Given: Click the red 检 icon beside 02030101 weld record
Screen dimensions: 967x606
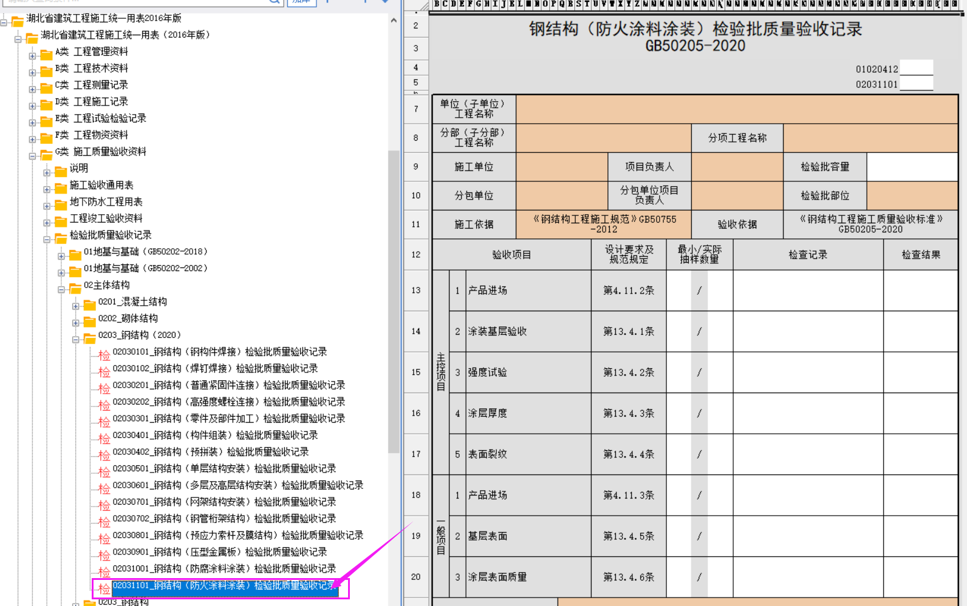Looking at the screenshot, I should pos(104,355).
